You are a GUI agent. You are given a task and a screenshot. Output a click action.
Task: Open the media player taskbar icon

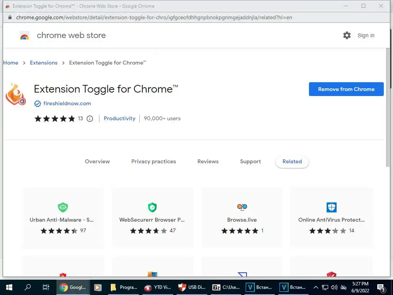(98, 287)
